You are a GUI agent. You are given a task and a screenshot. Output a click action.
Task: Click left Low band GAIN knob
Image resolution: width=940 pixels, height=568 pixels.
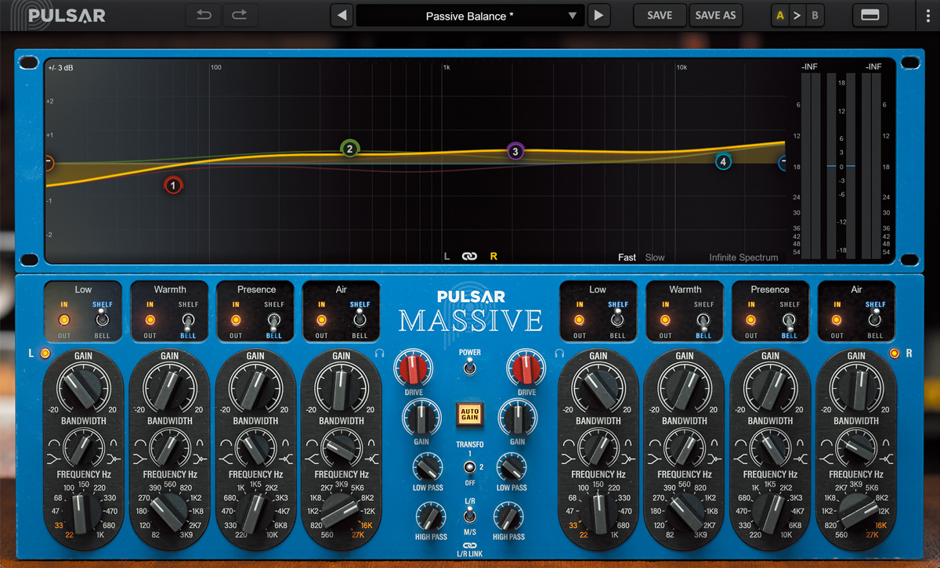83,388
